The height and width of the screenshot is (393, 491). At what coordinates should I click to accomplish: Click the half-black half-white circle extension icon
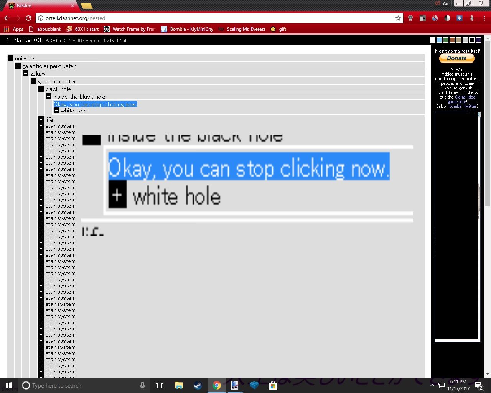pyautogui.click(x=447, y=18)
